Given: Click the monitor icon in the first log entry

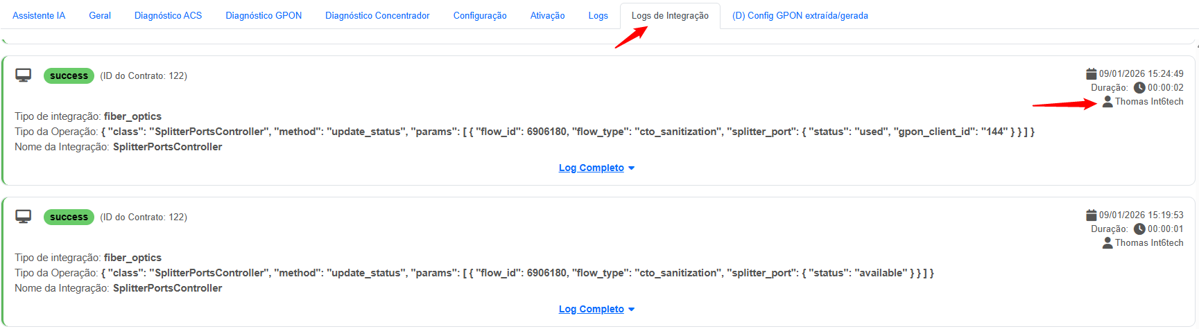Looking at the screenshot, I should pyautogui.click(x=24, y=75).
